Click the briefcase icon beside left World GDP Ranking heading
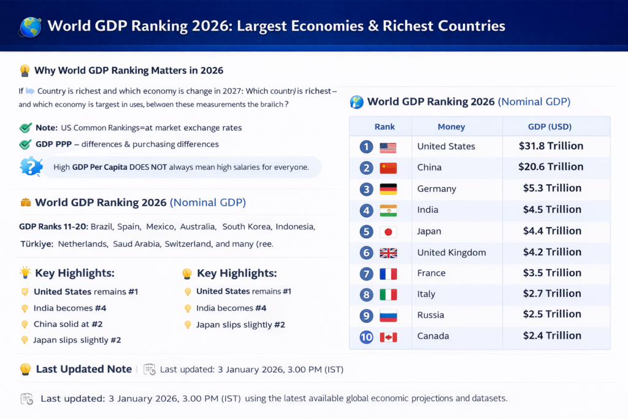628x419 pixels. [26, 202]
